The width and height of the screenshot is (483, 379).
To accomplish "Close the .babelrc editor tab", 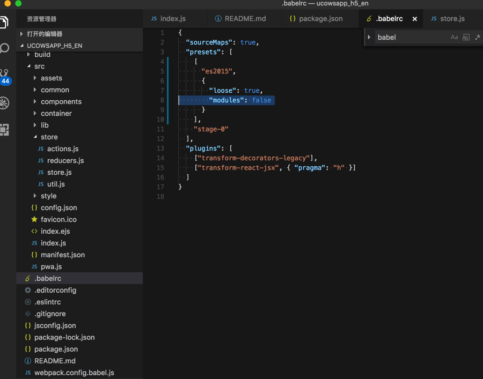I will 415,19.
